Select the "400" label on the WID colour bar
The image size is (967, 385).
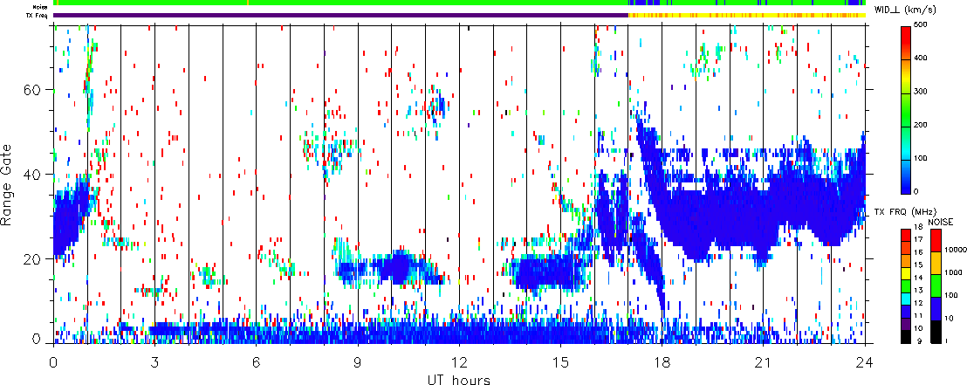point(920,58)
